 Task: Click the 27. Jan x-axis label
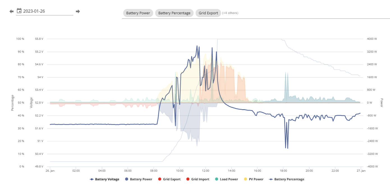pos(361,171)
